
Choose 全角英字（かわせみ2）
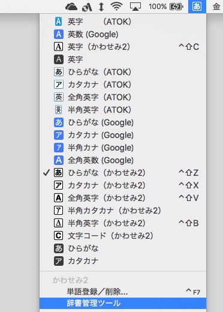coord(123,198)
